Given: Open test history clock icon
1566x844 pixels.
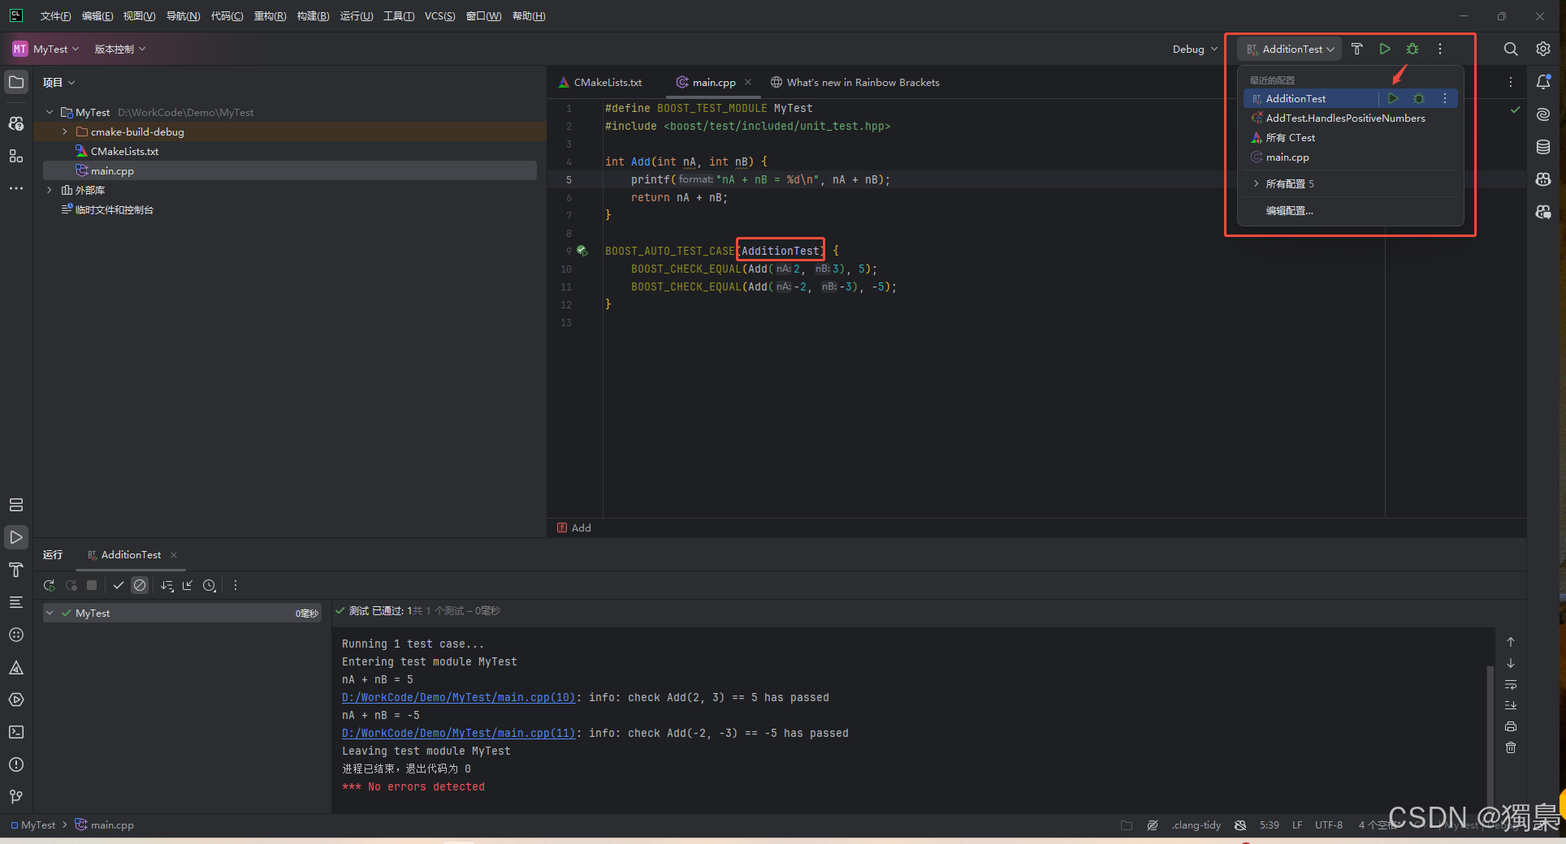Looking at the screenshot, I should (210, 585).
